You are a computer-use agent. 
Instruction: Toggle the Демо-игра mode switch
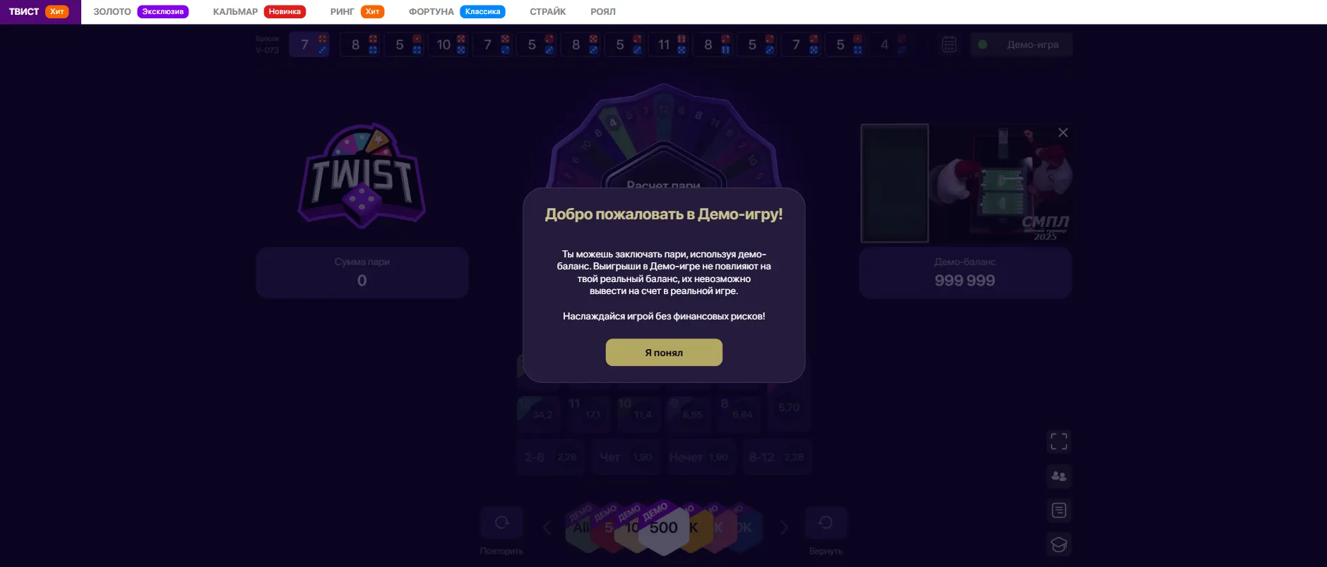pyautogui.click(x=1021, y=44)
